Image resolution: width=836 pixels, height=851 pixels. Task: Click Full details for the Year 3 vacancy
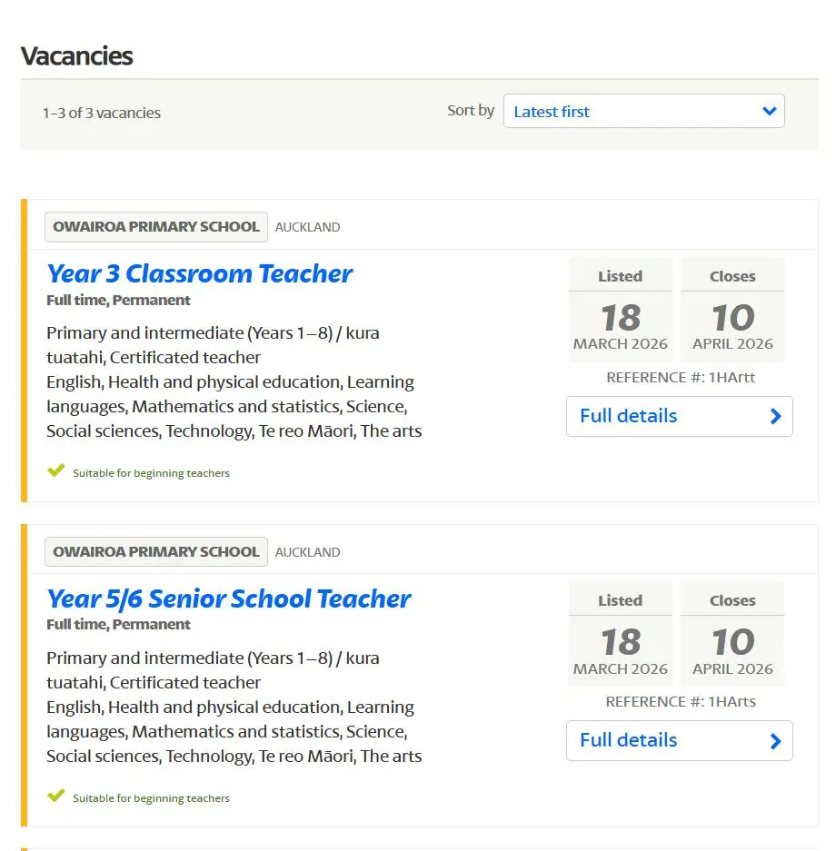pos(679,416)
